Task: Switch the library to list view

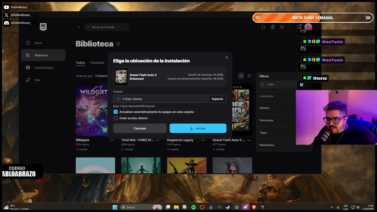Action: (x=249, y=76)
